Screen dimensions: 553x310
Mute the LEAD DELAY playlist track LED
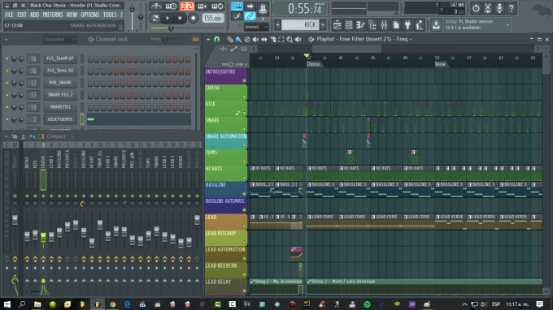(244, 291)
